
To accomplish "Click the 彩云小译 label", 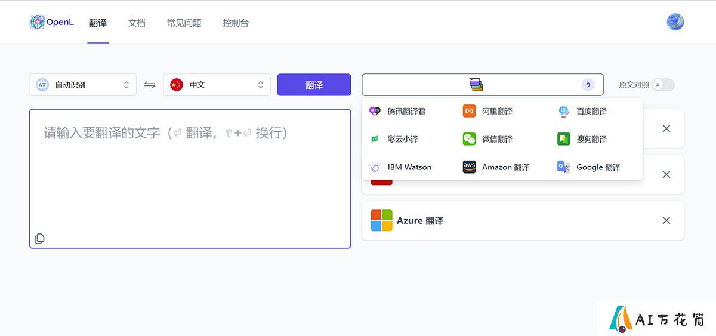I will (x=403, y=139).
